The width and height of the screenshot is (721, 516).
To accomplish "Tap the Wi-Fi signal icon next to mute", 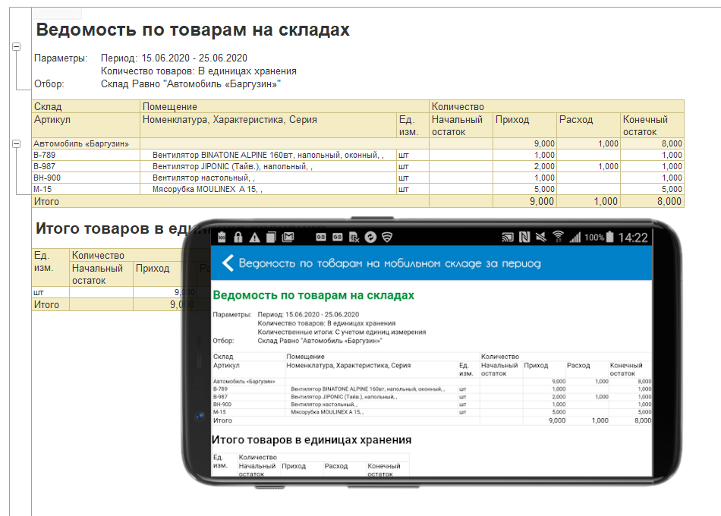I will (x=558, y=237).
